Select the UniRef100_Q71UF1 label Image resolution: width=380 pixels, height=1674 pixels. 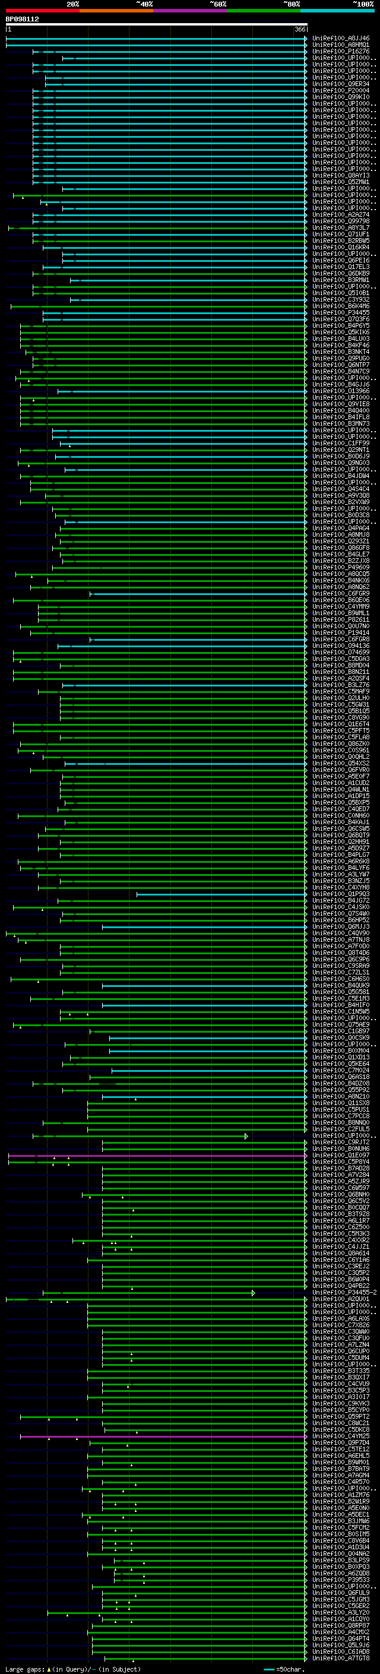(340, 234)
